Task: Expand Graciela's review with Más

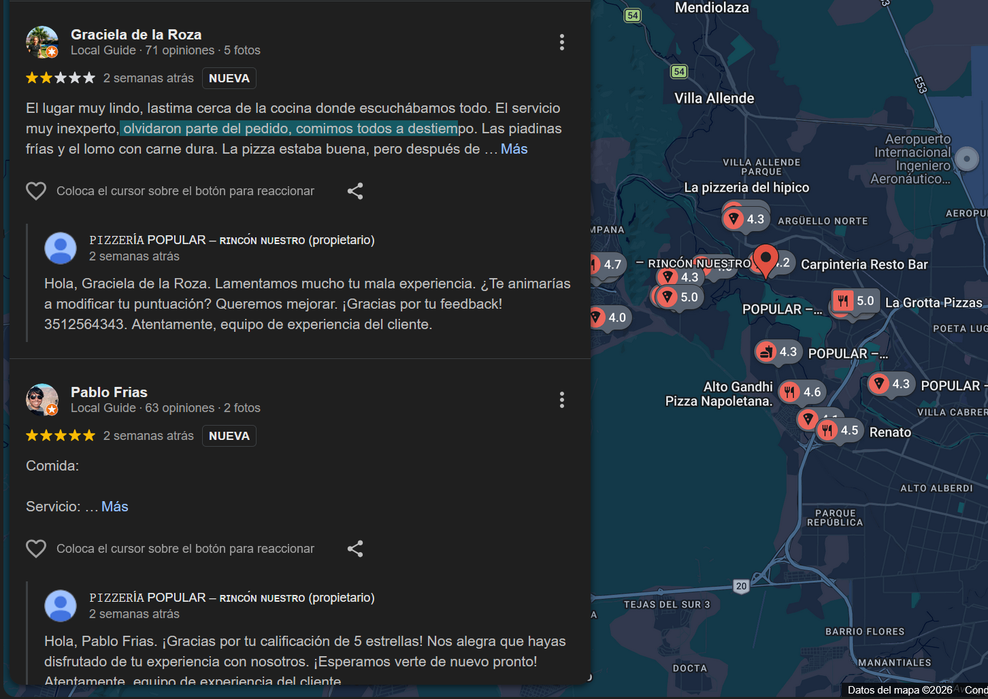Action: tap(514, 149)
